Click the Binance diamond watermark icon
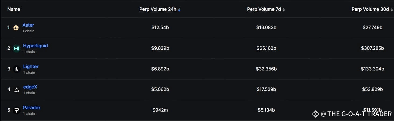394x121 pixels. (x=315, y=114)
